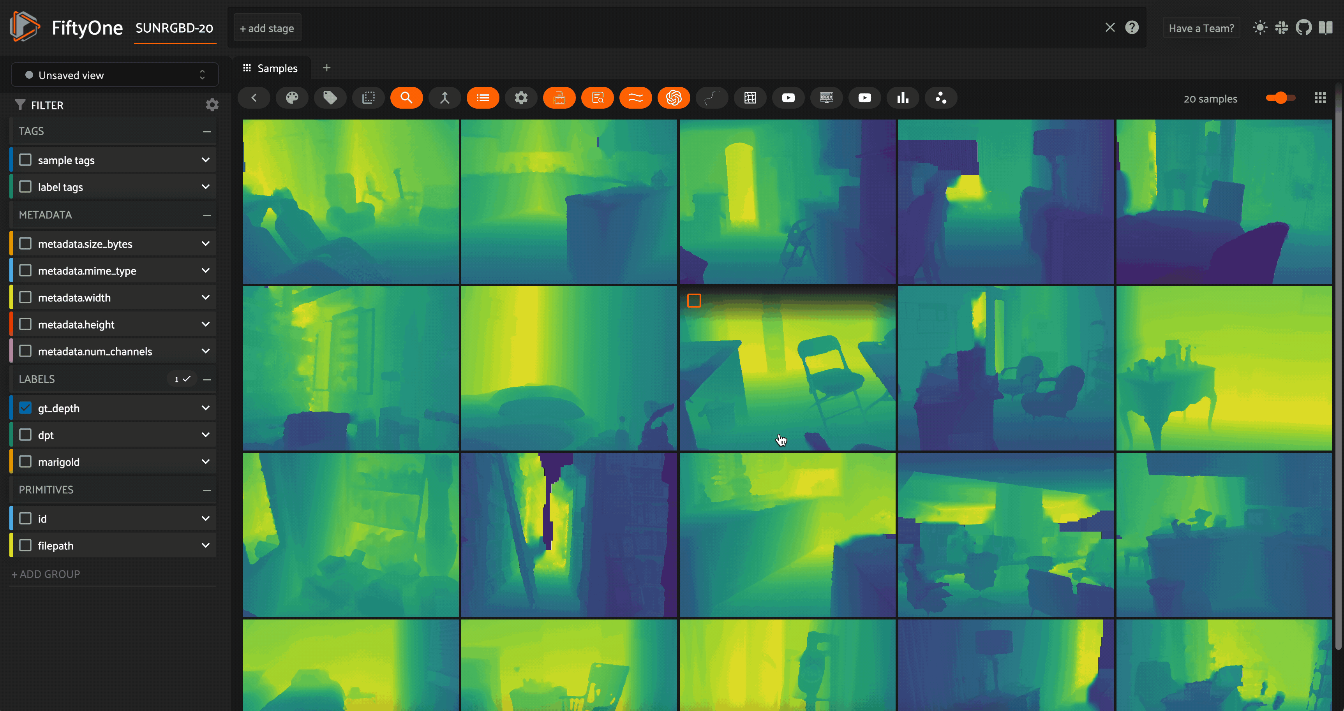Adjust the grid zoom slider
Viewport: 1344px width, 711px height.
[1281, 98]
